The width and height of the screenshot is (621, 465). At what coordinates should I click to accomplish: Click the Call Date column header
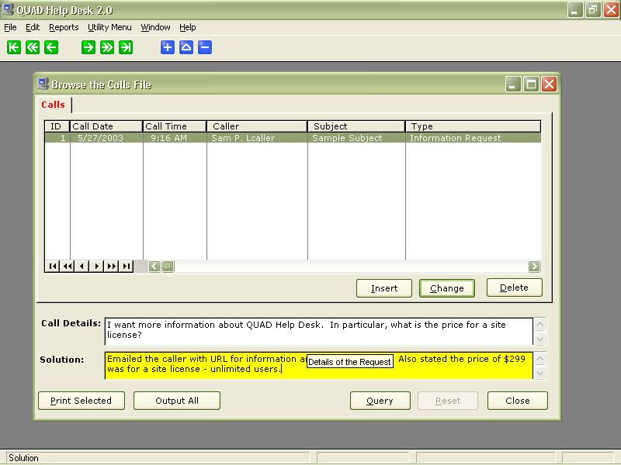[106, 126]
